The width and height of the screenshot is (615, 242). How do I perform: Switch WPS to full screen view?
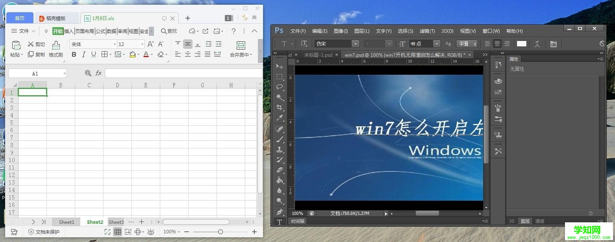click(x=107, y=232)
